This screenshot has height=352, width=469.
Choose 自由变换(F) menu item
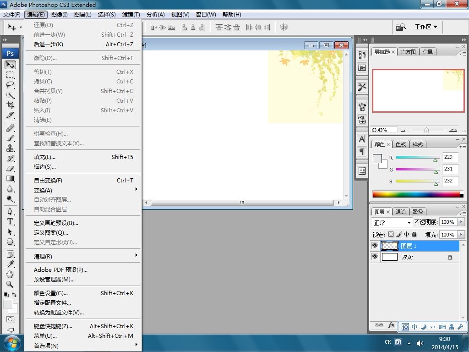tap(83, 181)
